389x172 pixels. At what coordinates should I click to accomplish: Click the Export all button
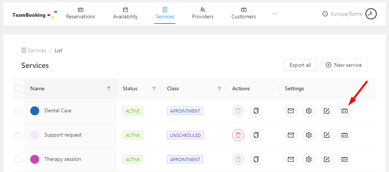[x=300, y=65]
